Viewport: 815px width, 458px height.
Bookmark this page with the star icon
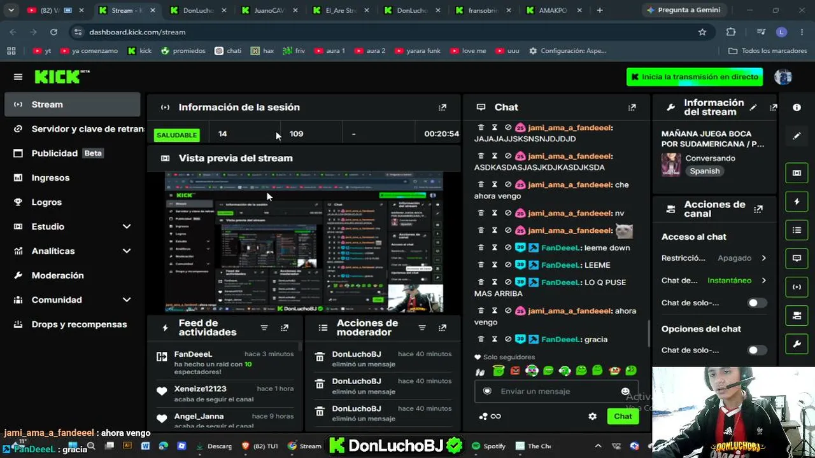(702, 32)
